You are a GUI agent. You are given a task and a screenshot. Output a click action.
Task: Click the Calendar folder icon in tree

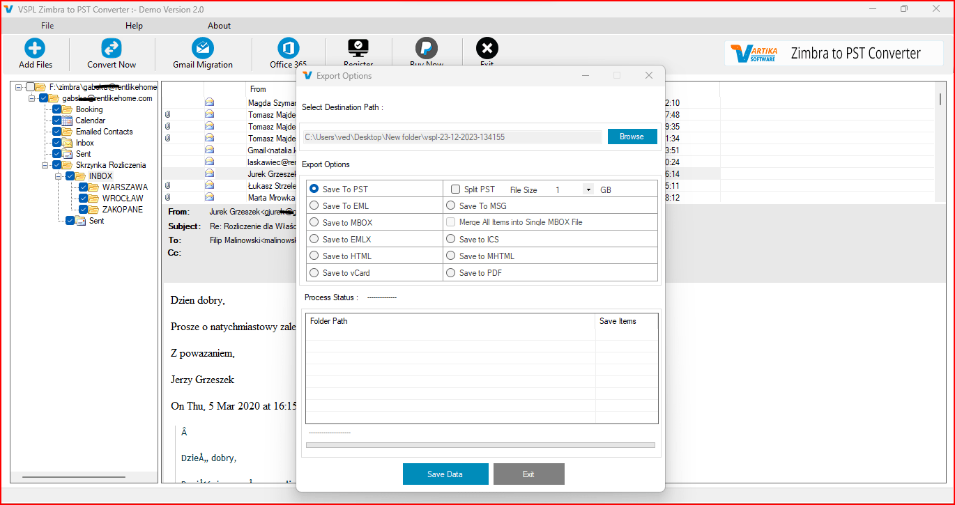[x=67, y=121]
